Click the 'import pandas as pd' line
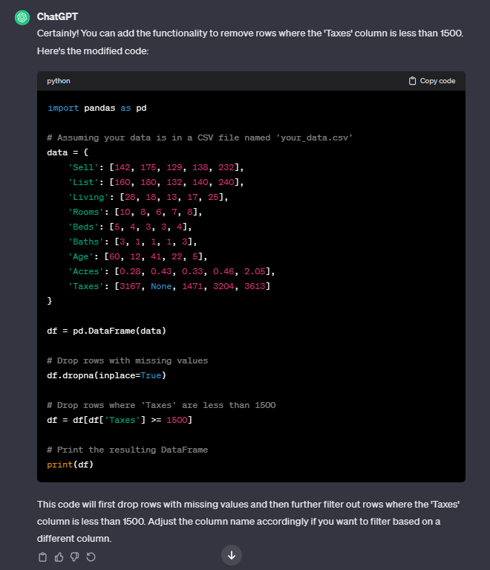The image size is (490, 570). coord(97,108)
